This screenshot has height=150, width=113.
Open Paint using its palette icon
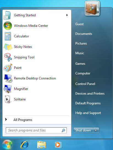click(x=8, y=68)
